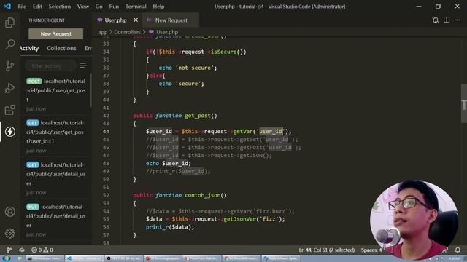Open the POST get_post activity request
This screenshot has width=467, height=262.
pyautogui.click(x=55, y=95)
